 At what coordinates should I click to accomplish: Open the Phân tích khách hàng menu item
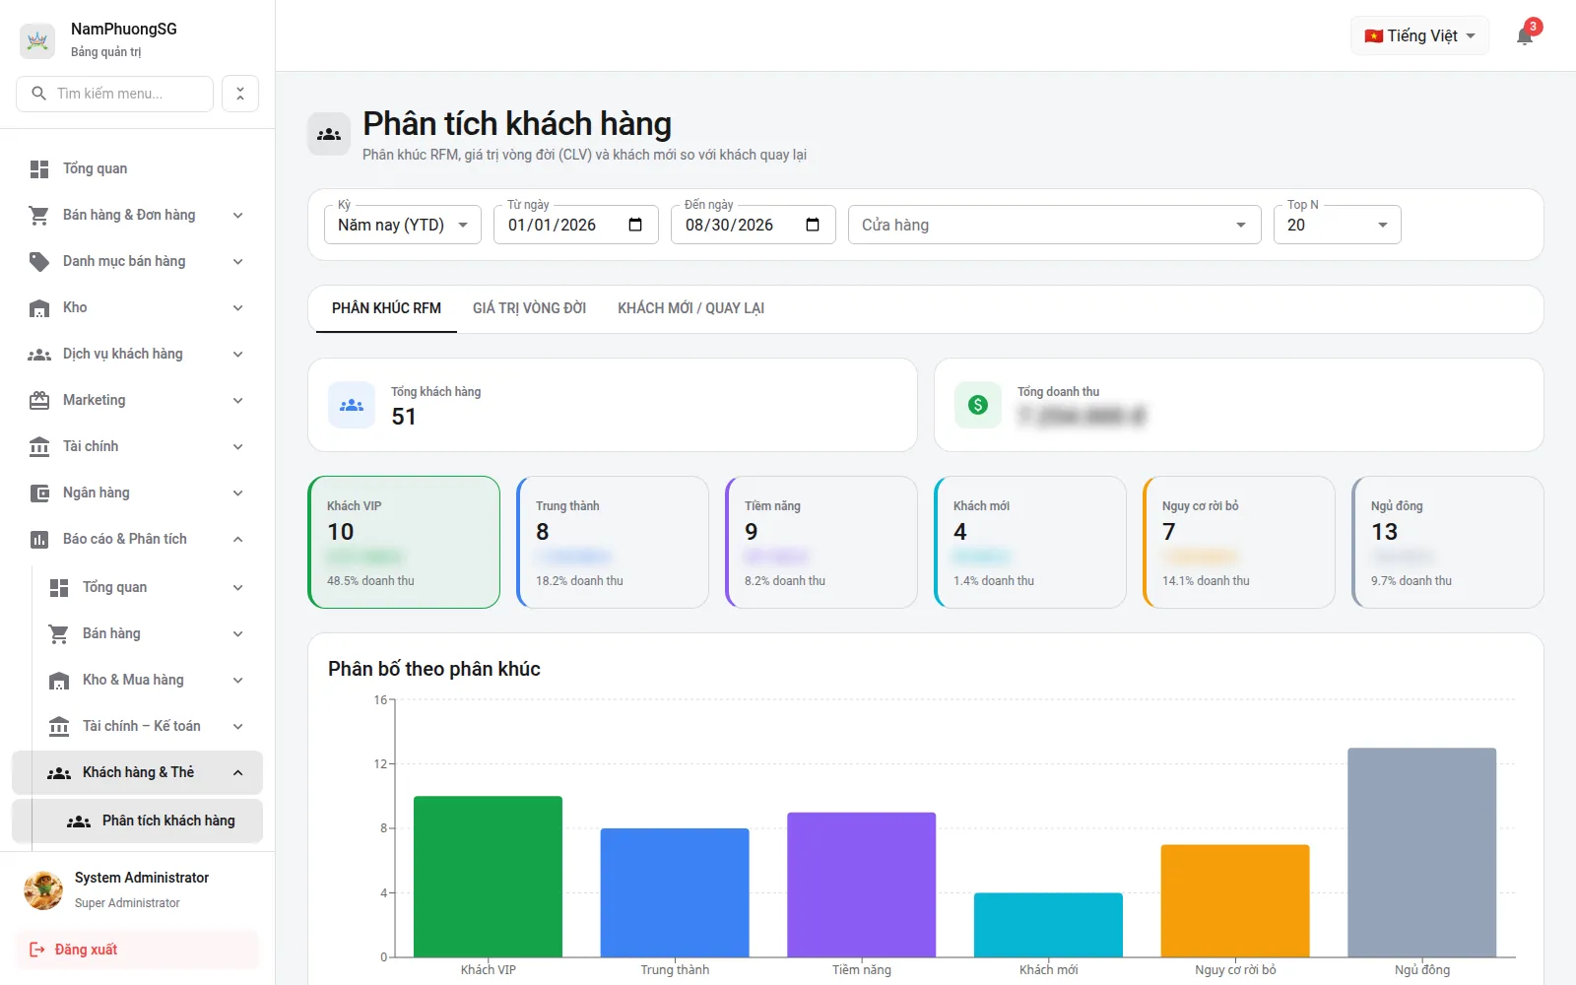pos(137,821)
